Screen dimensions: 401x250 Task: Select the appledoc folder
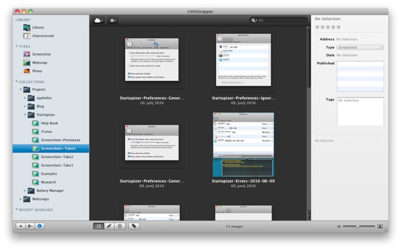coord(44,98)
